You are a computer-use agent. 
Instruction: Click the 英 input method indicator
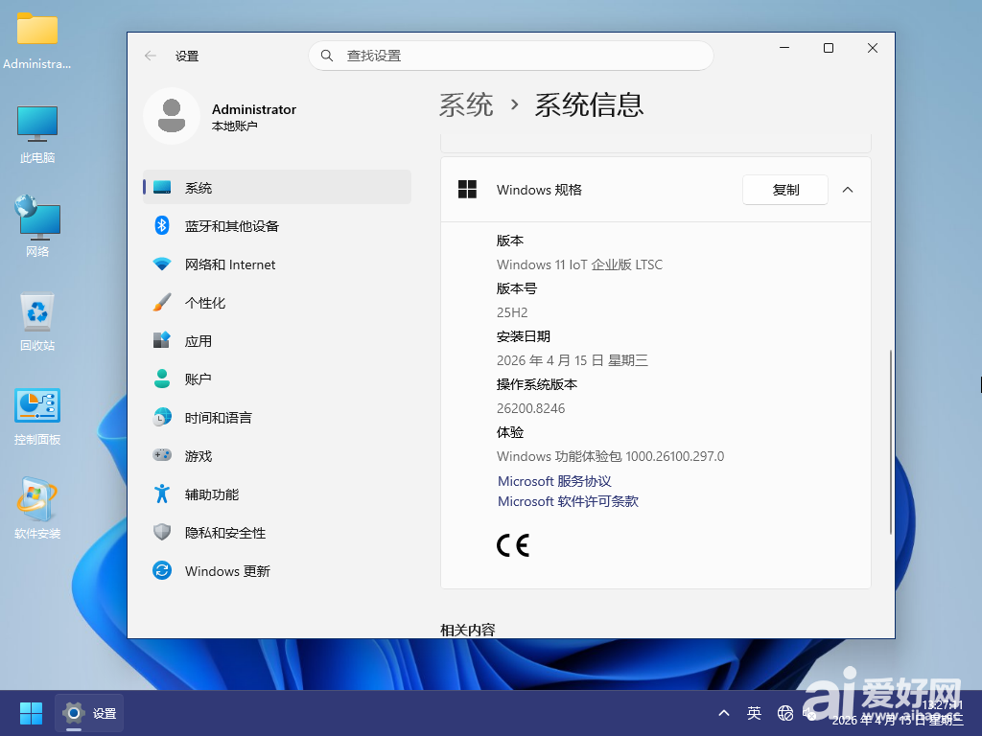(754, 713)
